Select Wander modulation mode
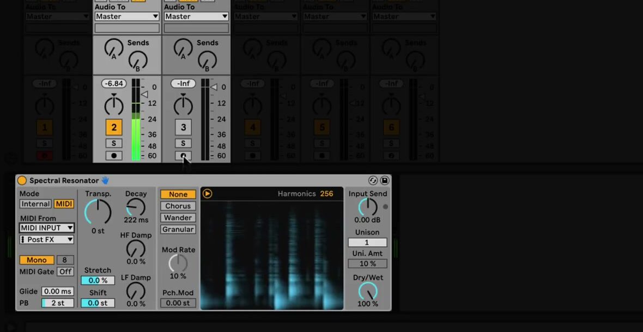This screenshot has height=332, width=643. pos(178,218)
